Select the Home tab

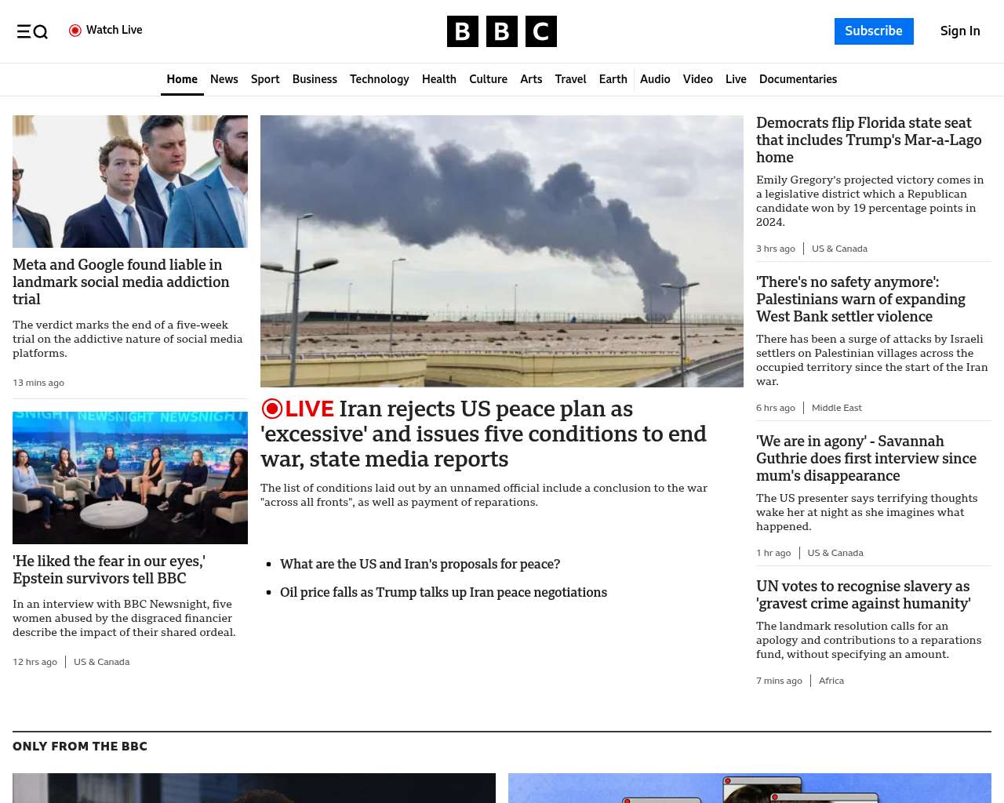pos(182,79)
